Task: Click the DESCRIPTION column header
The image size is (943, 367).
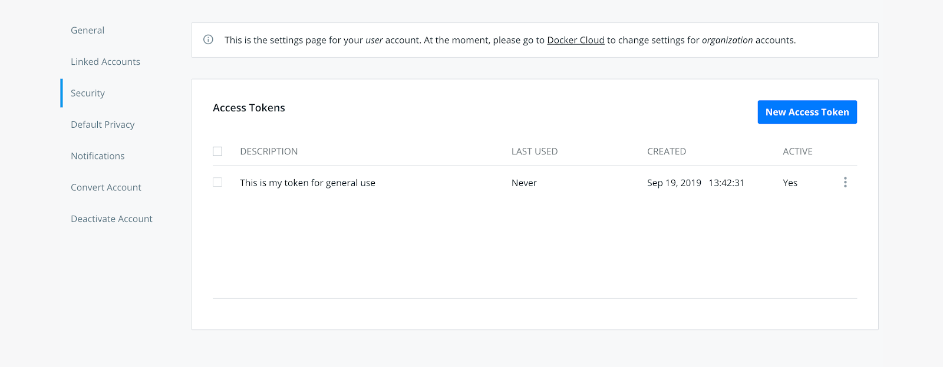Action: point(269,151)
